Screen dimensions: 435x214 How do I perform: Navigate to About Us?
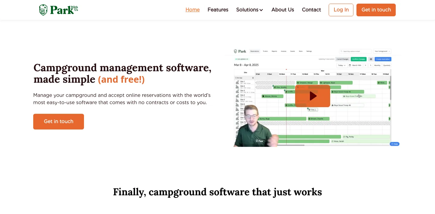tap(283, 10)
